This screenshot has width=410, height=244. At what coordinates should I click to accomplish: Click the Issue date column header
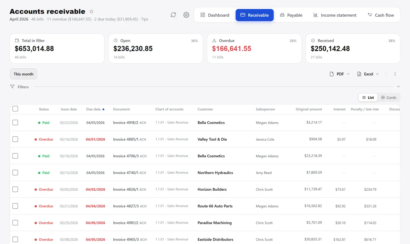[69, 109]
